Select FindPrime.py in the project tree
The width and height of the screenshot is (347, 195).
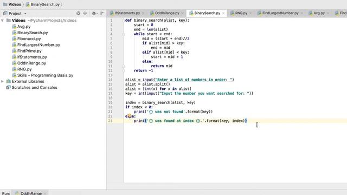tap(29, 51)
